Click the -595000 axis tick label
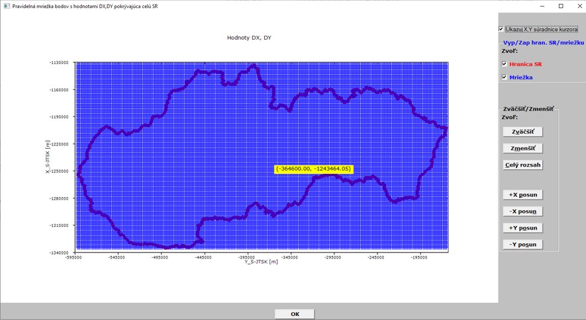The height and width of the screenshot is (320, 586). 73,257
